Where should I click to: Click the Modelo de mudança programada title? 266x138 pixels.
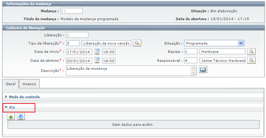point(89,19)
